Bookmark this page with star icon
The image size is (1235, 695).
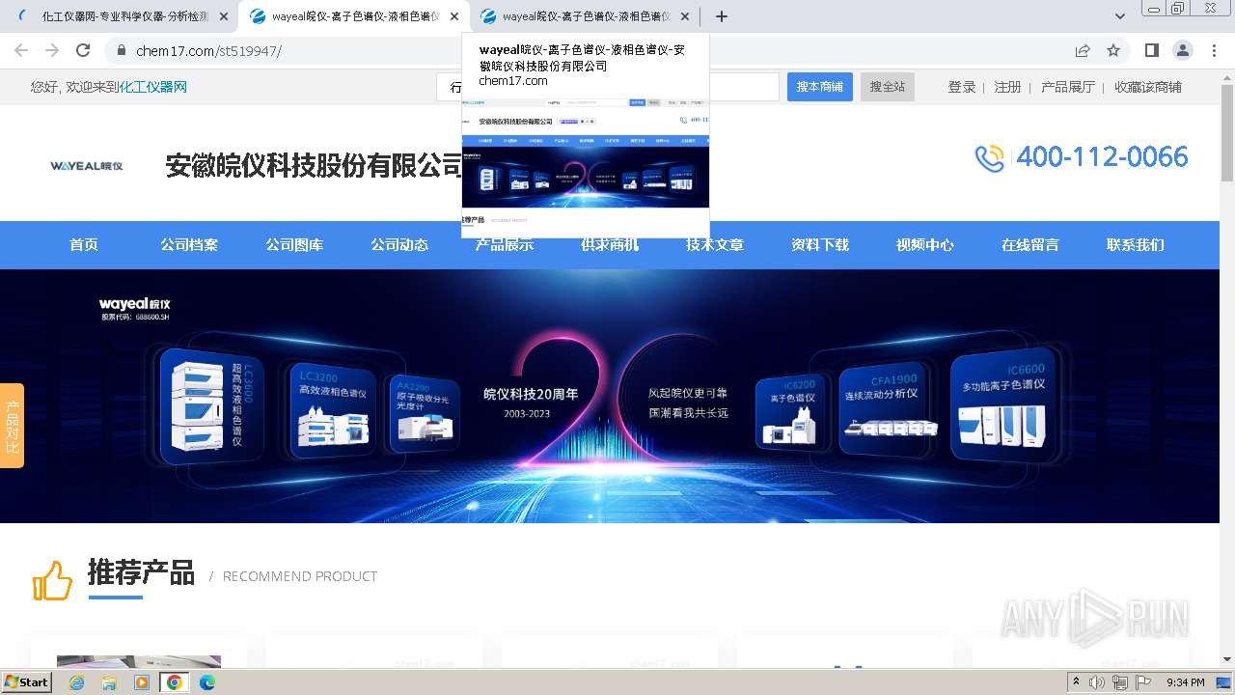(x=1113, y=50)
